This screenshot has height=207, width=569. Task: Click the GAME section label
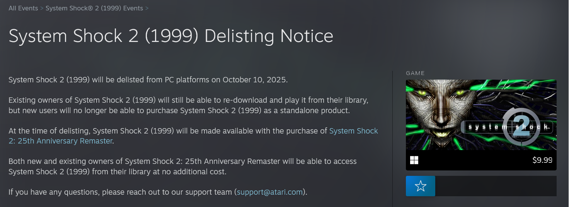coord(415,73)
